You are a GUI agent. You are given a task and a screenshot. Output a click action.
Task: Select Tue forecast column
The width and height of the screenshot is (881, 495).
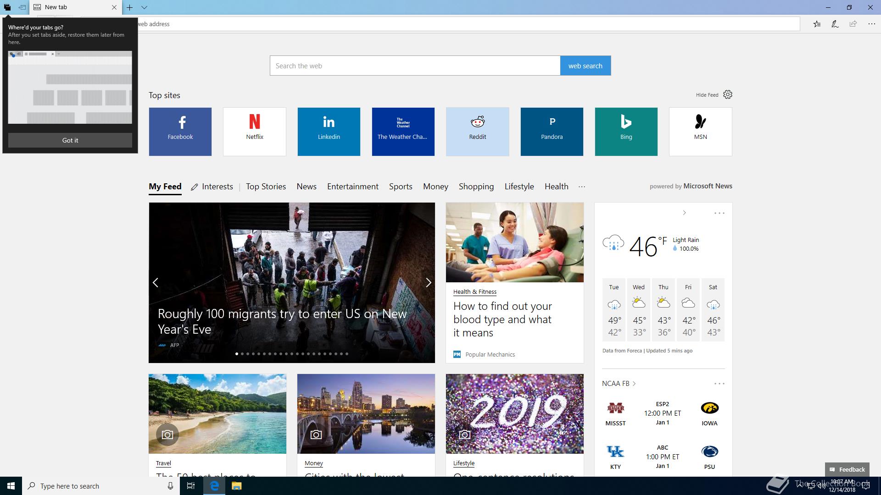[614, 310]
